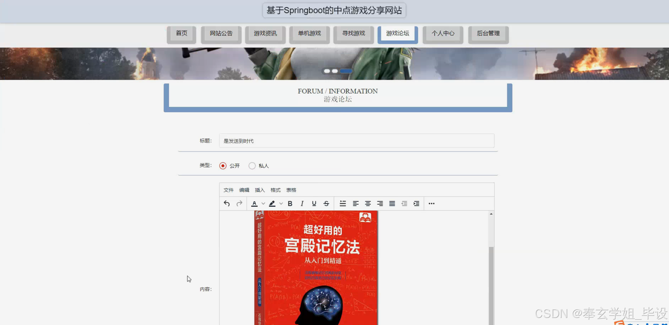
Task: Click the first carousel indicator dot
Action: tap(327, 71)
